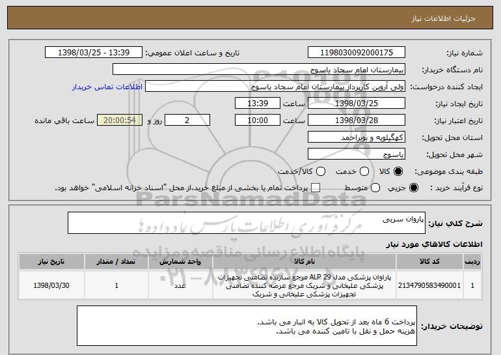Click the unit cell عدد
Viewport: 501px width, 355px height.
pyautogui.click(x=180, y=285)
